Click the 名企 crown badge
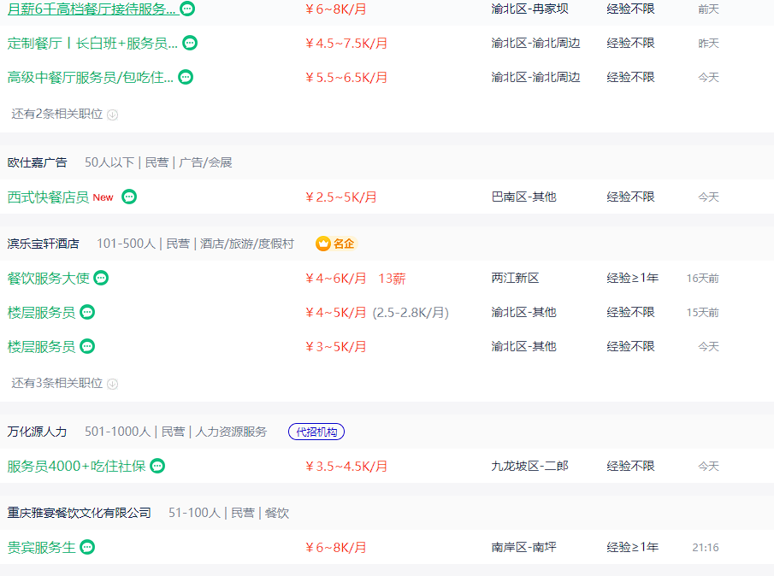 pos(335,244)
